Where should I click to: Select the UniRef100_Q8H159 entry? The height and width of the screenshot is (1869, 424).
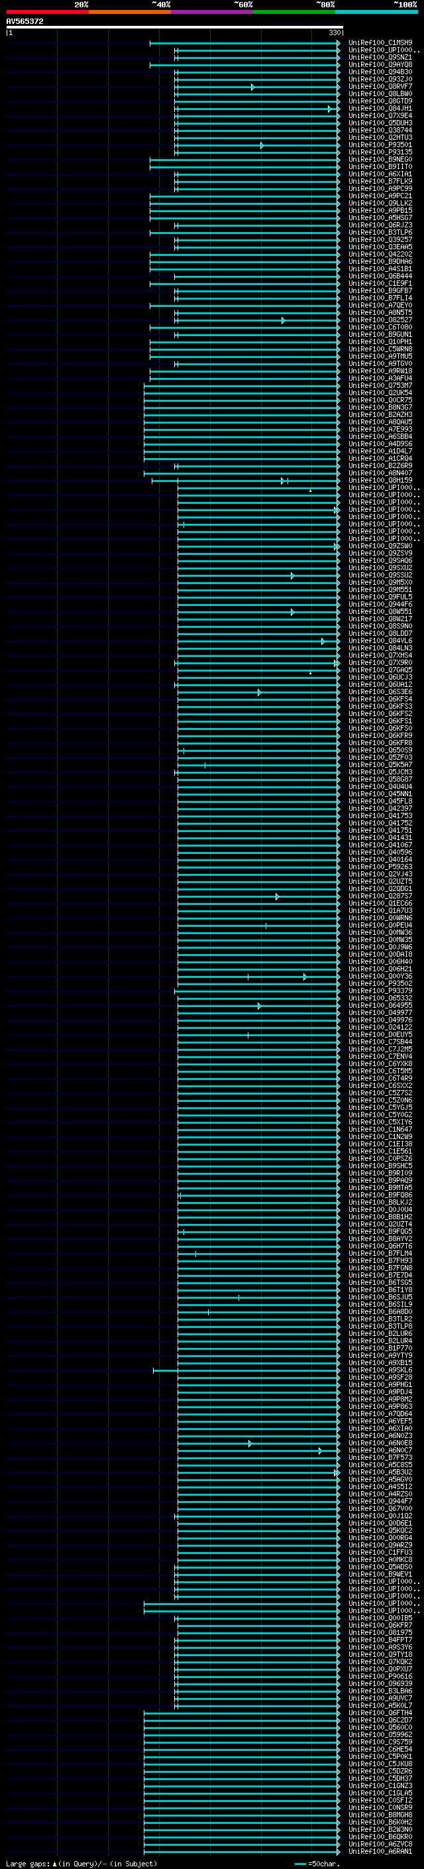pos(380,480)
